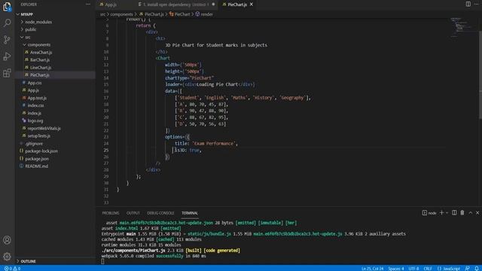Expand the OUTLINE section
The height and width of the screenshot is (271, 482).
29,261
